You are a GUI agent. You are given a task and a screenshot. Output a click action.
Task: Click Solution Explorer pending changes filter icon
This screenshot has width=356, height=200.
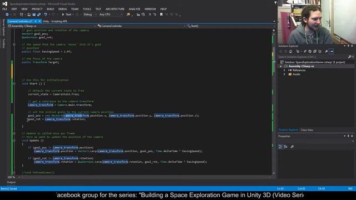click(298, 52)
